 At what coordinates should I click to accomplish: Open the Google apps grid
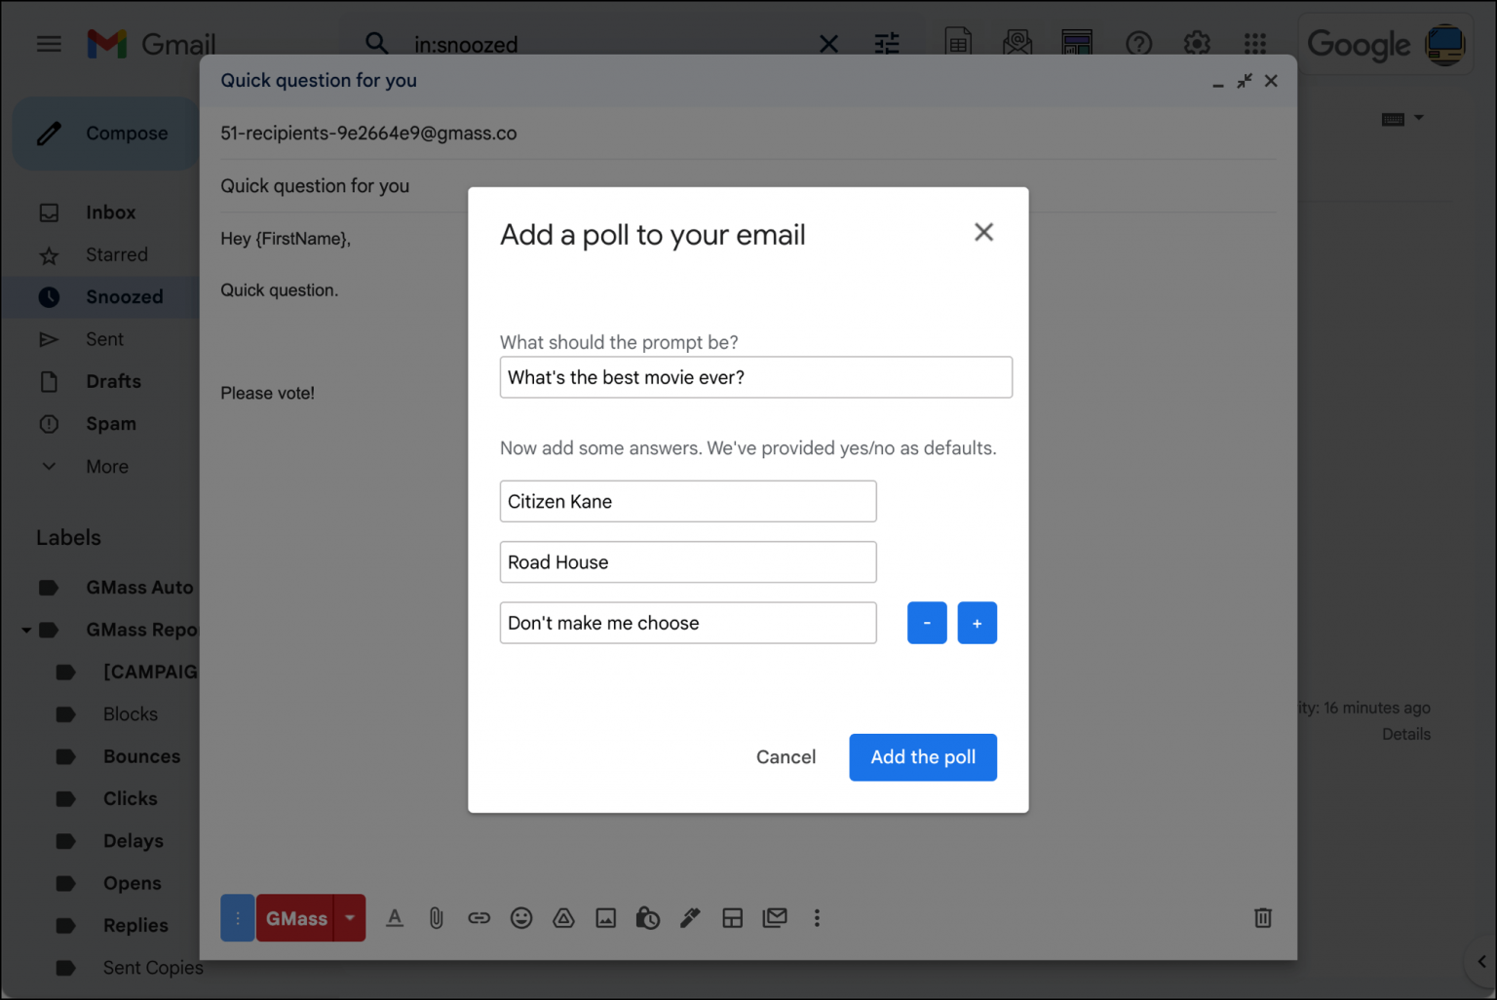coord(1254,44)
